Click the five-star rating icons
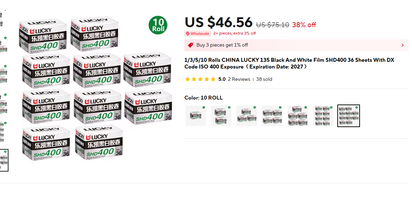Image resolution: width=412 pixels, height=197 pixels. pos(200,79)
